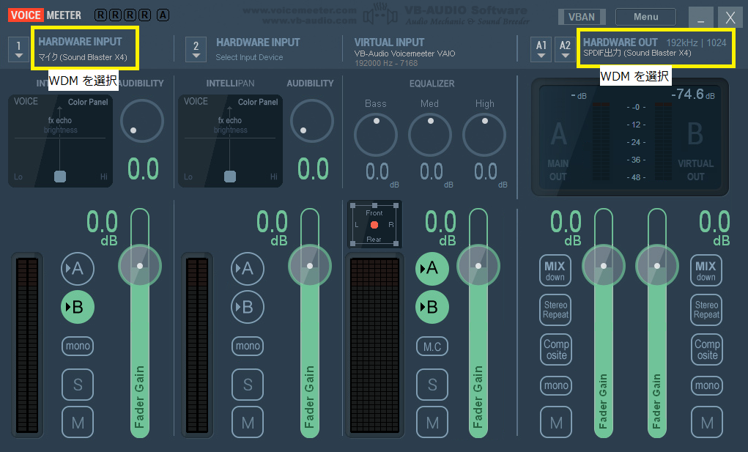
Task: Solo Hardware Input 2 strip
Action: (x=247, y=385)
